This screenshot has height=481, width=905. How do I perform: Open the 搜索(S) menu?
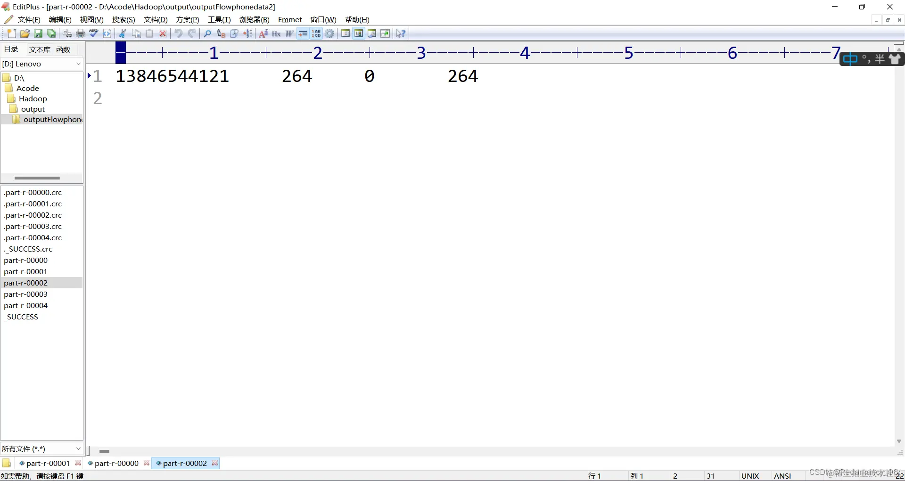(x=123, y=19)
